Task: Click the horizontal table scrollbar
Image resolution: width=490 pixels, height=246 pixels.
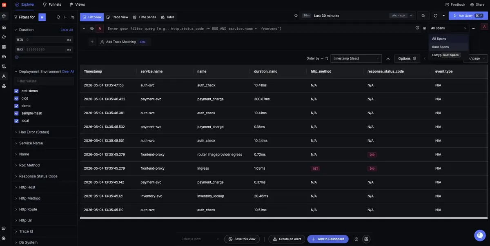Action: (283, 218)
